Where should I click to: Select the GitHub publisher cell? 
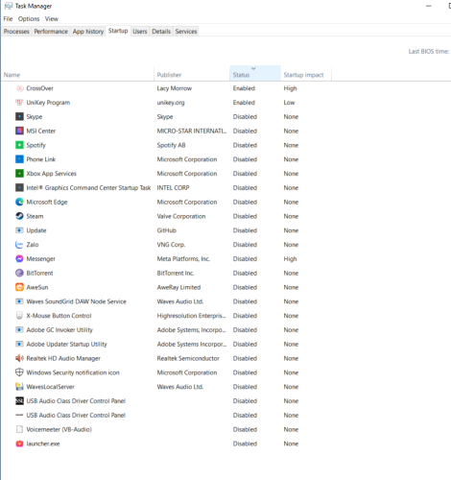[166, 230]
